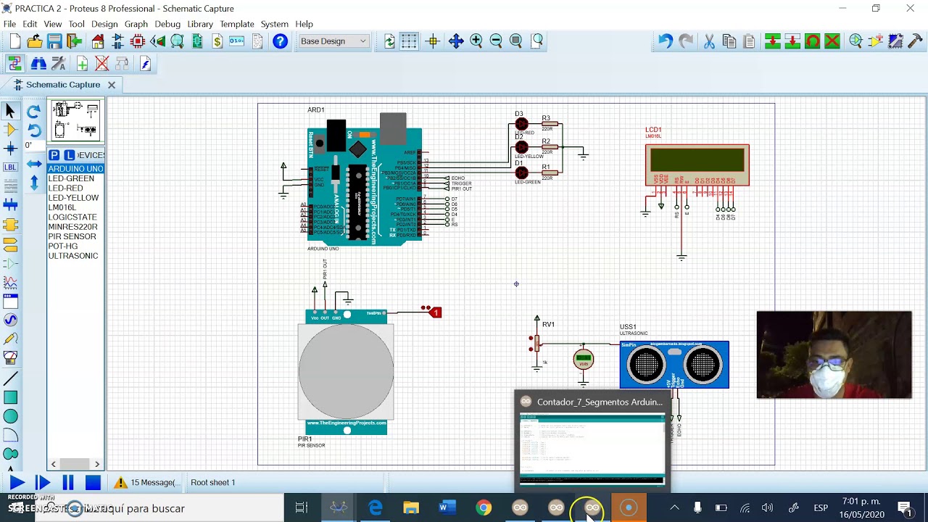Viewport: 928px width, 522px height.
Task: Open the Contador_7_Segmentos Arduino window preview
Action: pyautogui.click(x=592, y=442)
